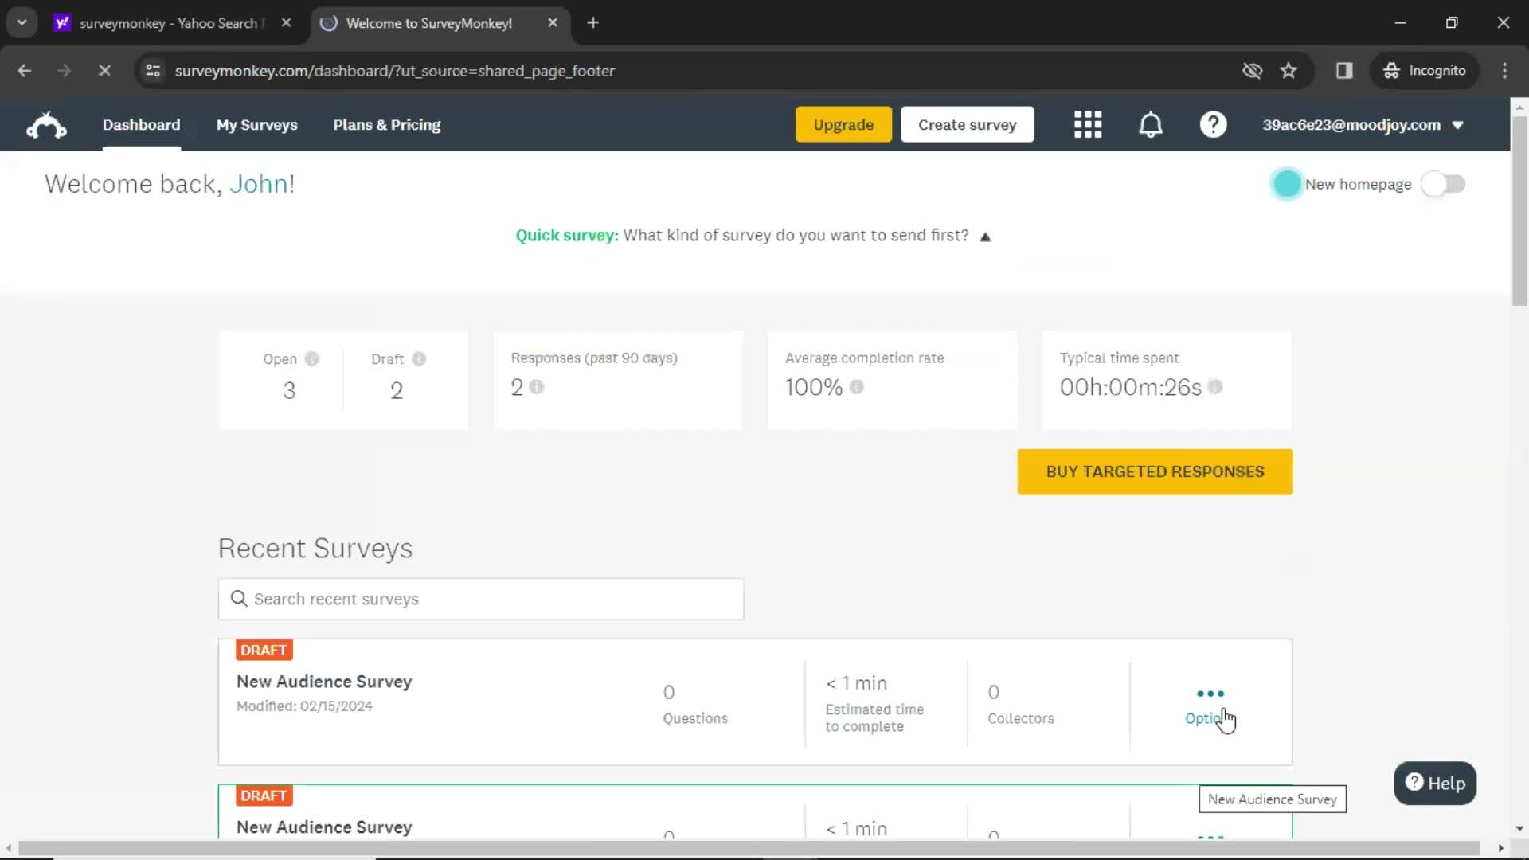Click the SurveyMonkey logo icon

(x=45, y=125)
